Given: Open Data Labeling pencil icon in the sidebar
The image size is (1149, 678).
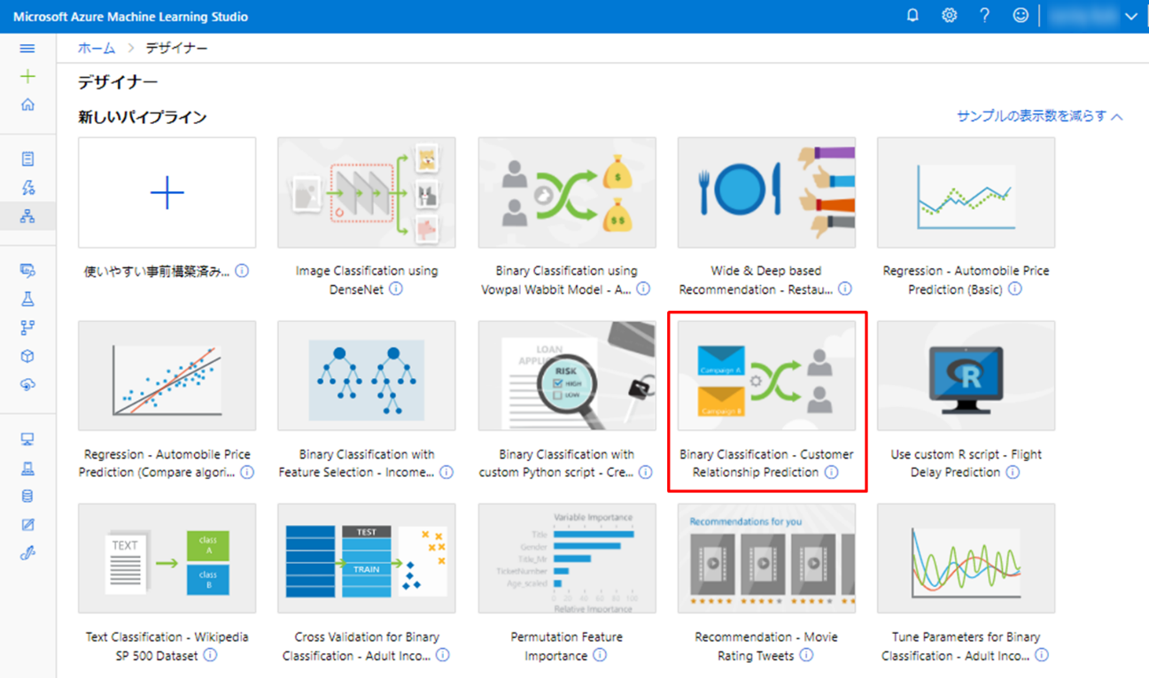Looking at the screenshot, I should click(x=27, y=525).
